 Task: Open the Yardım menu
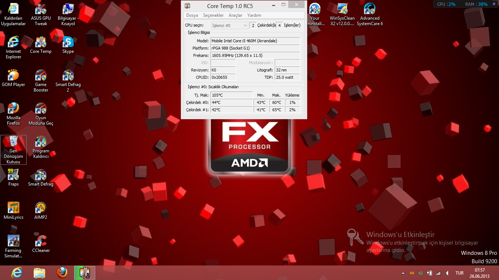coord(254,15)
